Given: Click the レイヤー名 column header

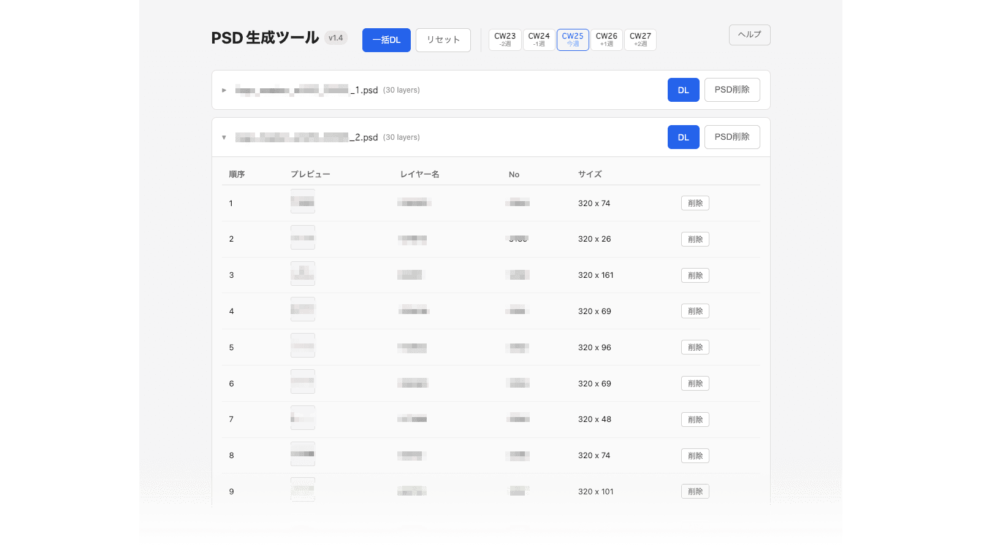Looking at the screenshot, I should [420, 174].
